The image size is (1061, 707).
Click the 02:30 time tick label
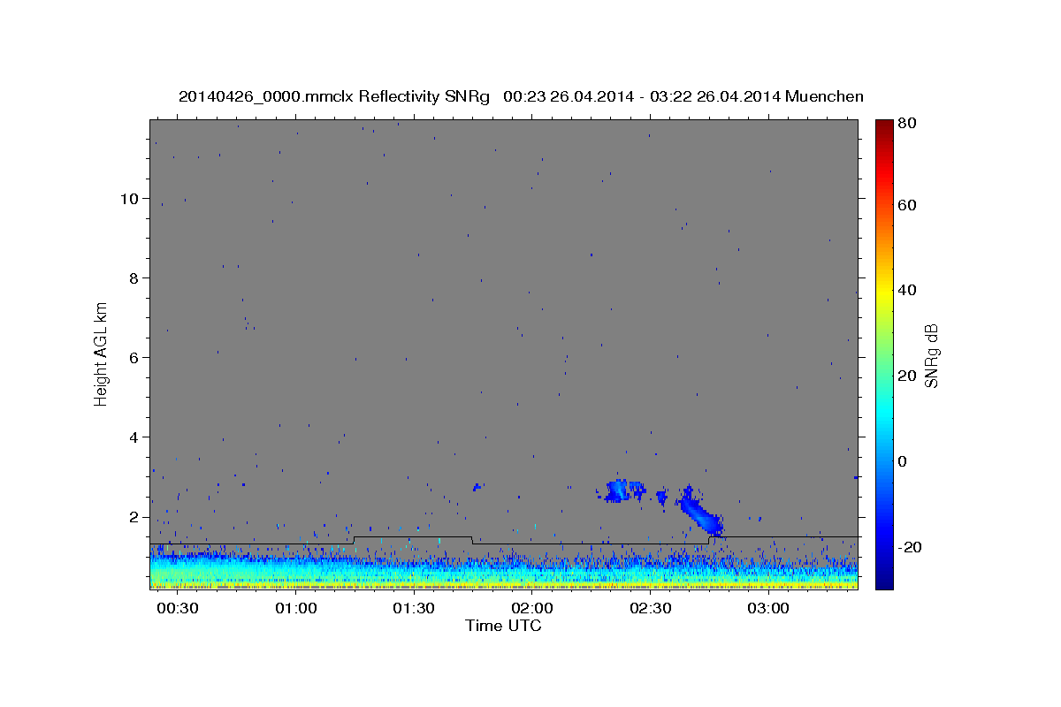(650, 609)
